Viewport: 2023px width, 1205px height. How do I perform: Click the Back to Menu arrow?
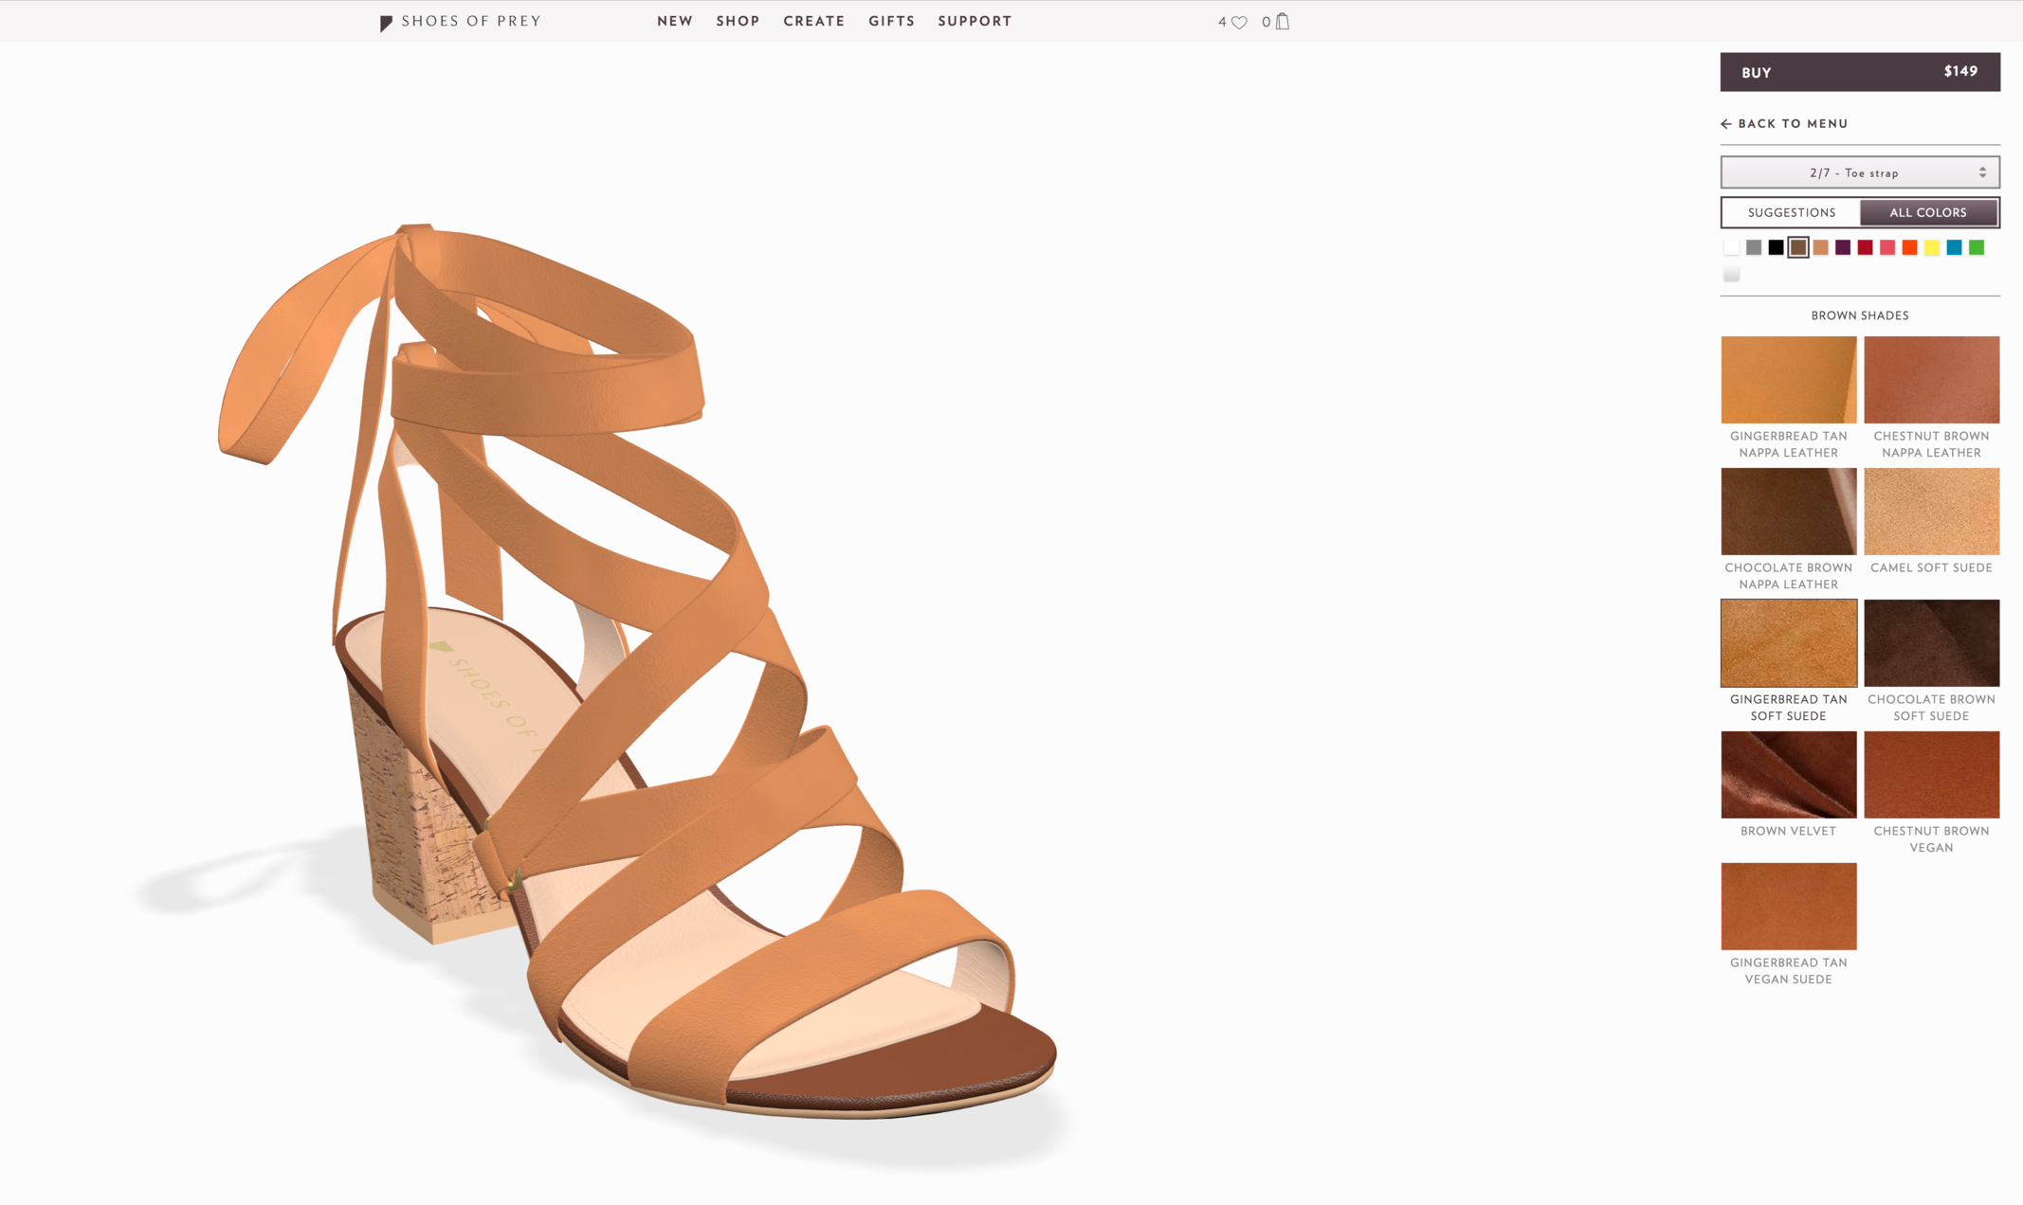[x=1726, y=124]
